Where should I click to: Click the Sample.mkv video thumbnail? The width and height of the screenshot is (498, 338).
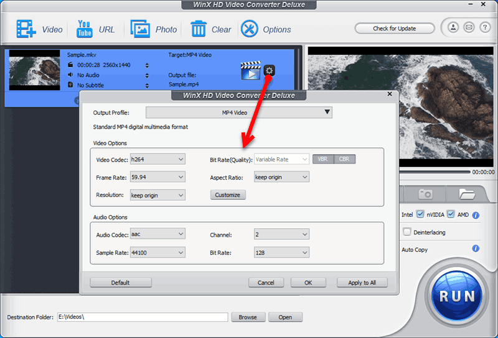click(x=34, y=70)
